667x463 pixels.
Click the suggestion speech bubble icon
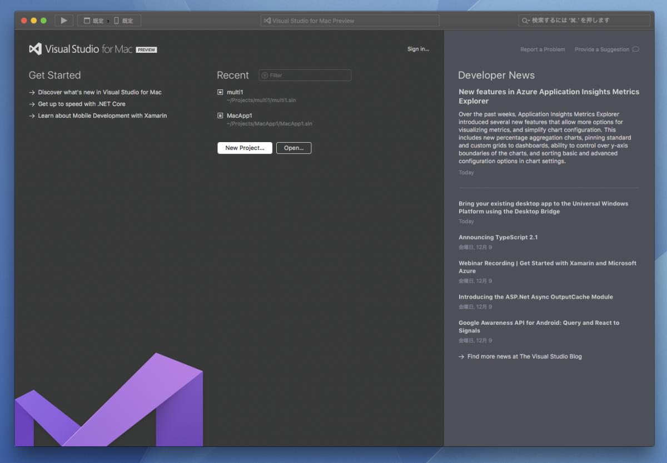point(636,49)
